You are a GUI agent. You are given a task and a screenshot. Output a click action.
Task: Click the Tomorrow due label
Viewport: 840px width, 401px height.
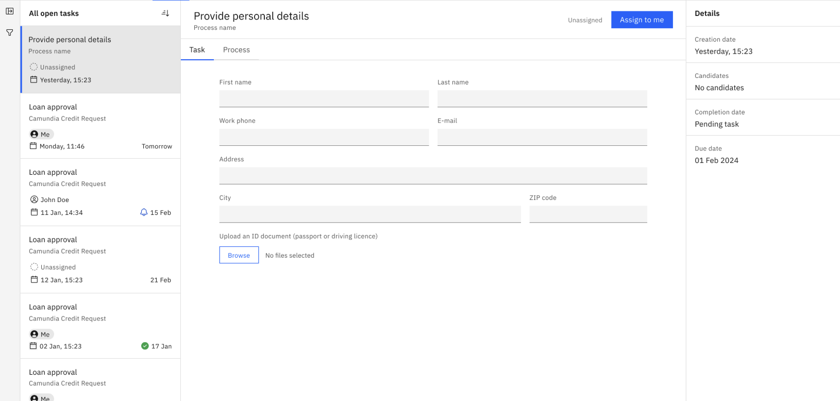click(157, 146)
